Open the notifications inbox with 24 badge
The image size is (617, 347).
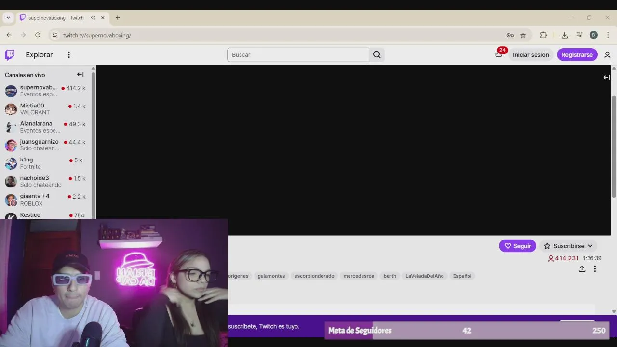pos(498,54)
